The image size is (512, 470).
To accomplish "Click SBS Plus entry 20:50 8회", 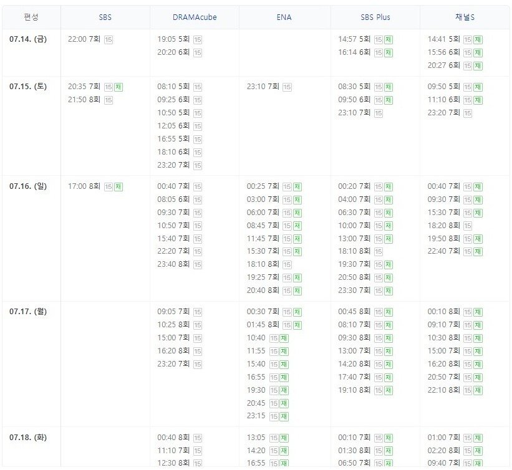I will coord(354,277).
